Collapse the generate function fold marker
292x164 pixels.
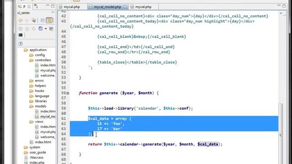[68, 93]
